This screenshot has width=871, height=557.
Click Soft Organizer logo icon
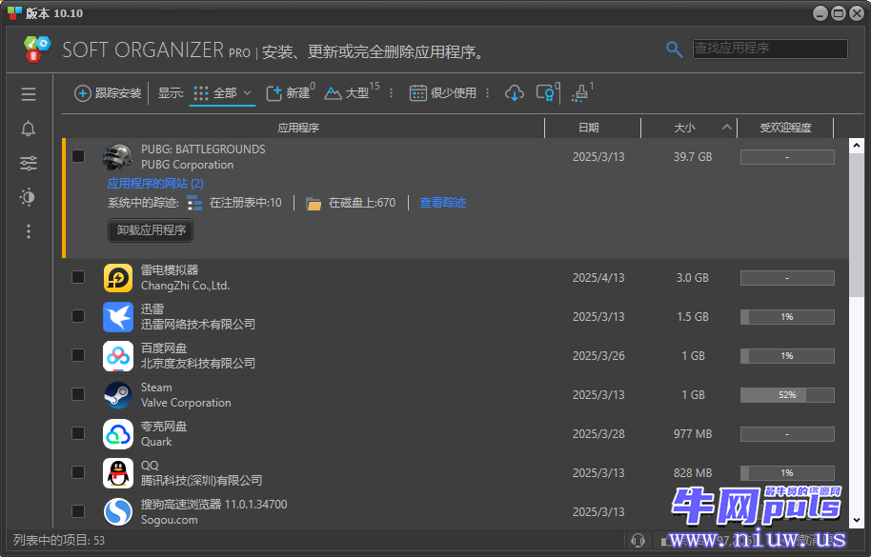(x=36, y=49)
